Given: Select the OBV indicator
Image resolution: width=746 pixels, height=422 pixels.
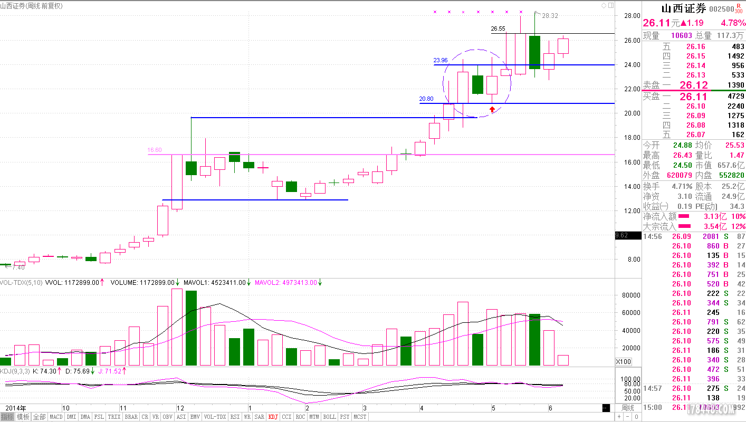Looking at the screenshot, I should point(167,417).
